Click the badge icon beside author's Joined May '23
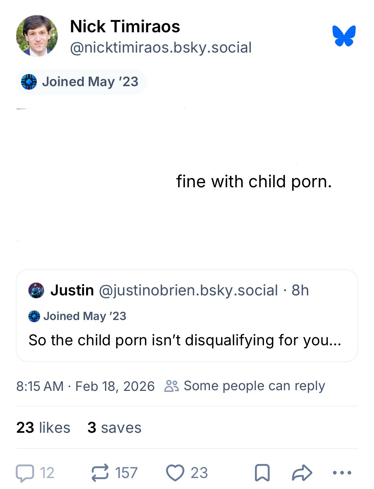Image resolution: width=374 pixels, height=489 pixels. click(29, 82)
